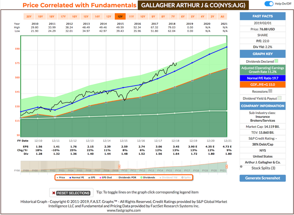This screenshot has width=294, height=215.
Task: Click the GALLAGHER ARTHUR J & CO ticker header
Action: pyautogui.click(x=193, y=5)
